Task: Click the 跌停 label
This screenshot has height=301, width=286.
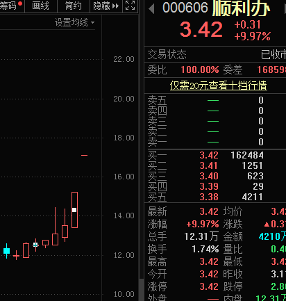Action: click(x=233, y=286)
